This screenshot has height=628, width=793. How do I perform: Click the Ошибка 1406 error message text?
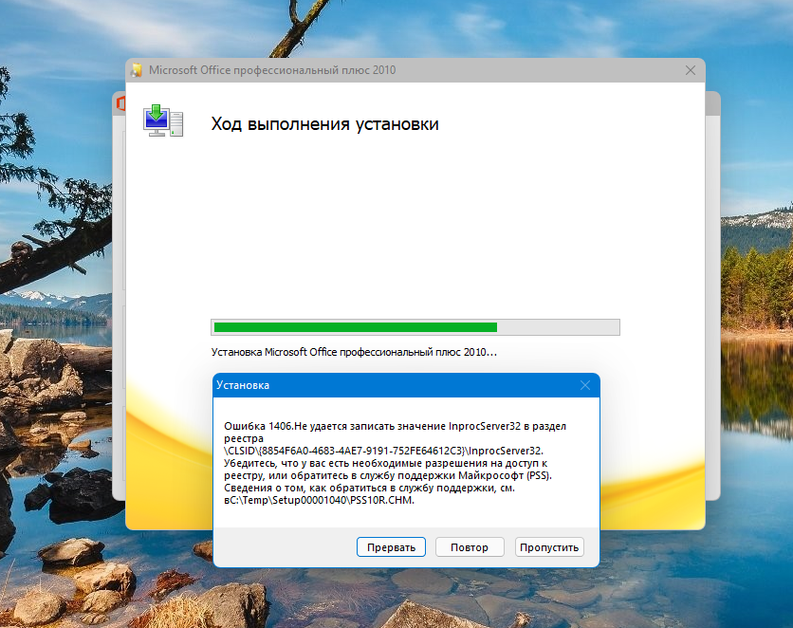395,463
